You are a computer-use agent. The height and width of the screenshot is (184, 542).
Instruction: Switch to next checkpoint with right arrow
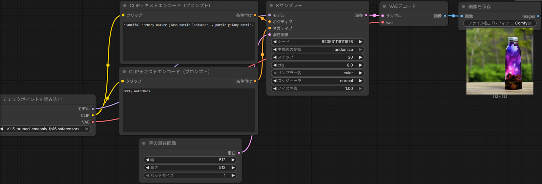87,129
